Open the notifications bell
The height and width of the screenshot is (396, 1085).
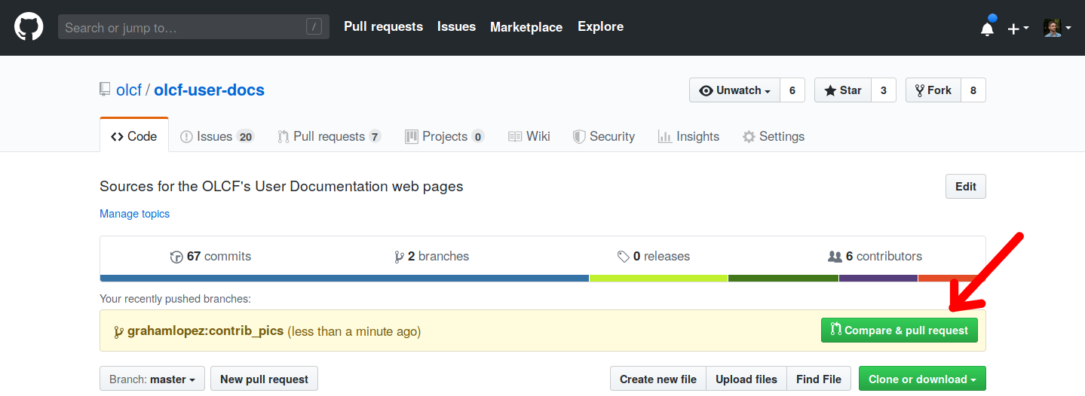coord(987,29)
